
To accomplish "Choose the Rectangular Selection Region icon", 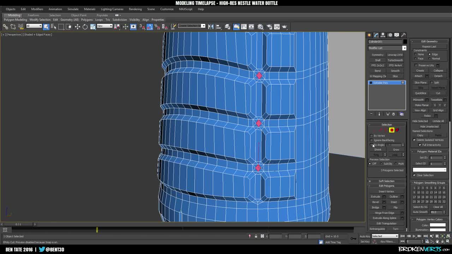I will (61, 27).
